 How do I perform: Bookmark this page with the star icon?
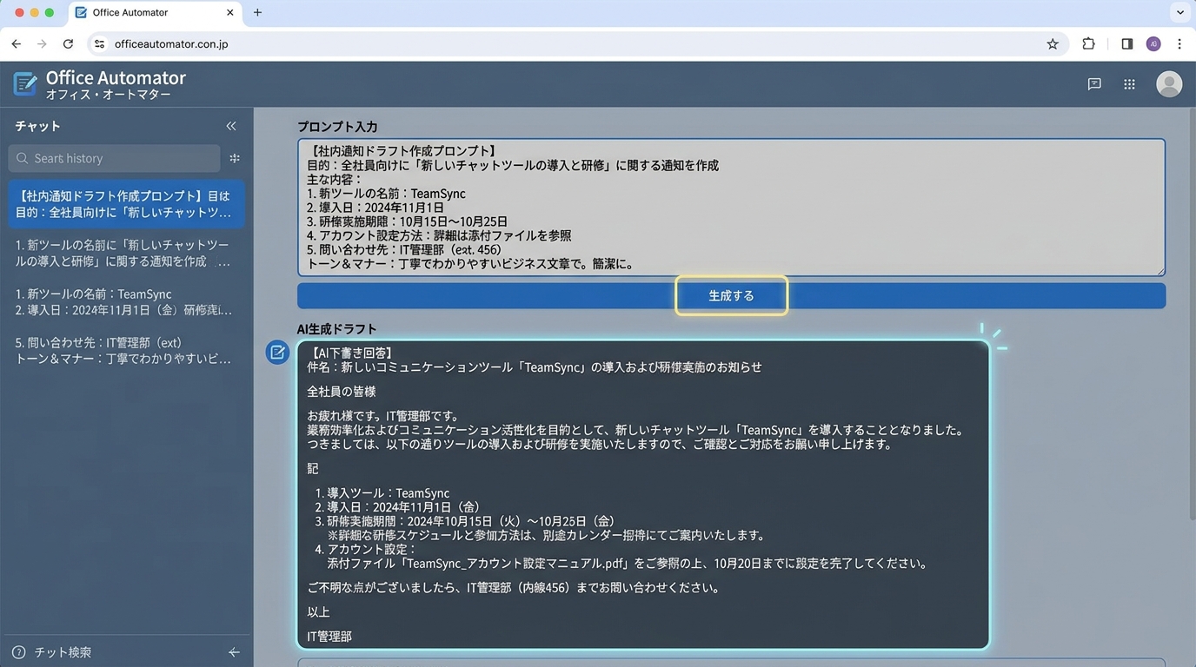[x=1053, y=44]
